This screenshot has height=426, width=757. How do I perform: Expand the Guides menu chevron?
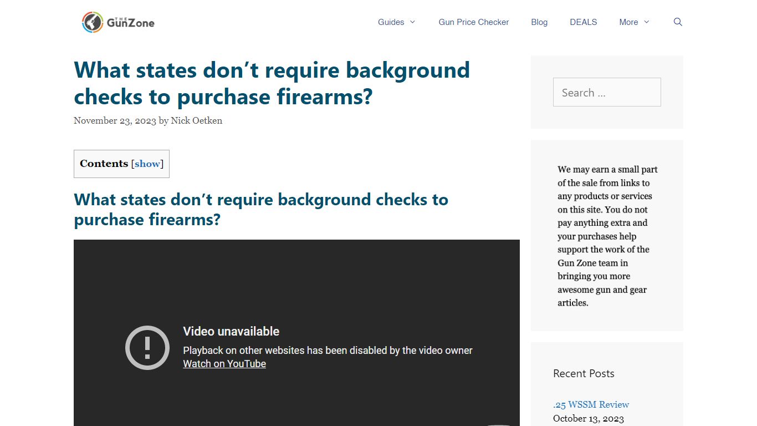coord(412,22)
